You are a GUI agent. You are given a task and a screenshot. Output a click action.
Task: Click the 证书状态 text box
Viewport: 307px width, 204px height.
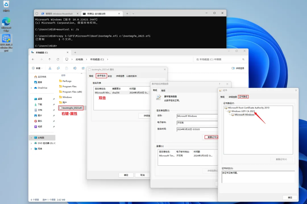[x=258, y=177]
